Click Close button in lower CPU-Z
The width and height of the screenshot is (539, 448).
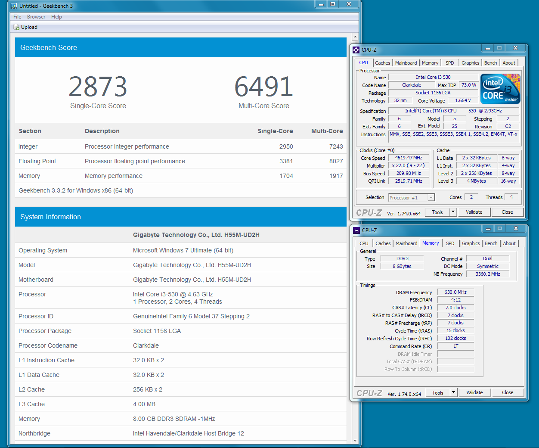coord(508,392)
